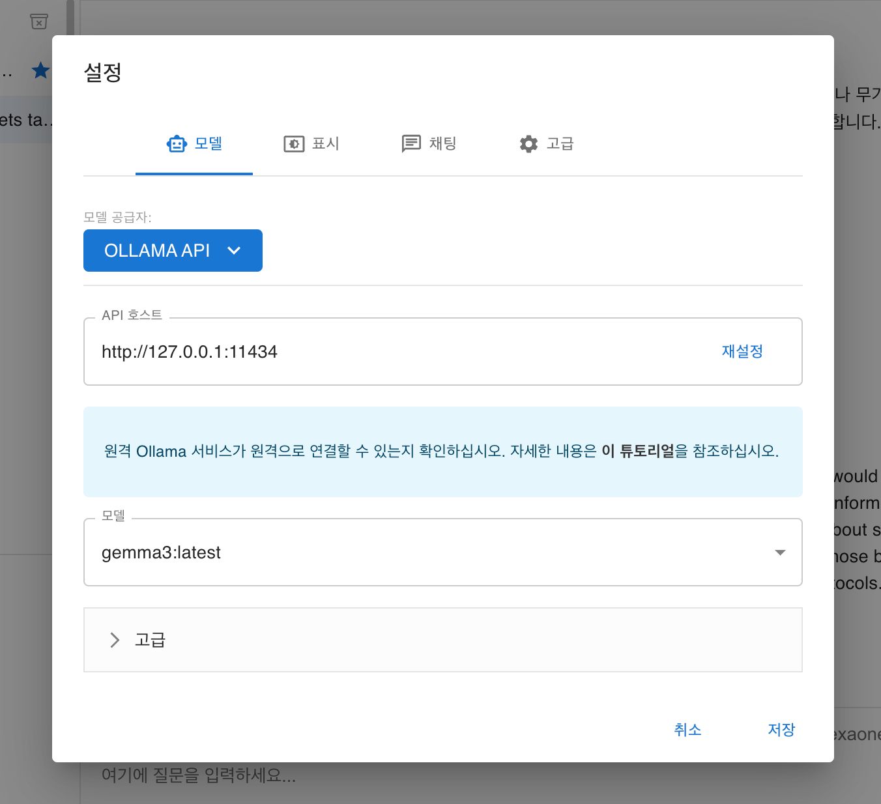Click the star icon in background sidebar
Screen dimensions: 881x804
[x=40, y=70]
